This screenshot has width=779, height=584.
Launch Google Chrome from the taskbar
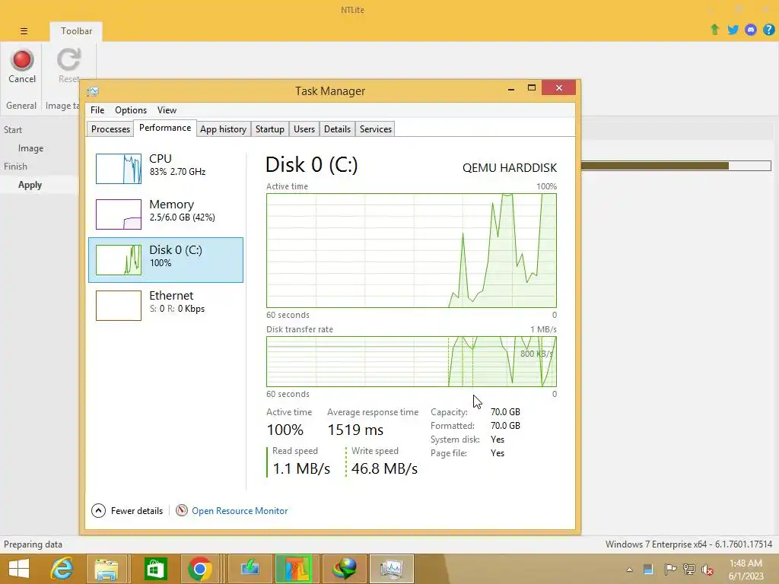pos(200,569)
